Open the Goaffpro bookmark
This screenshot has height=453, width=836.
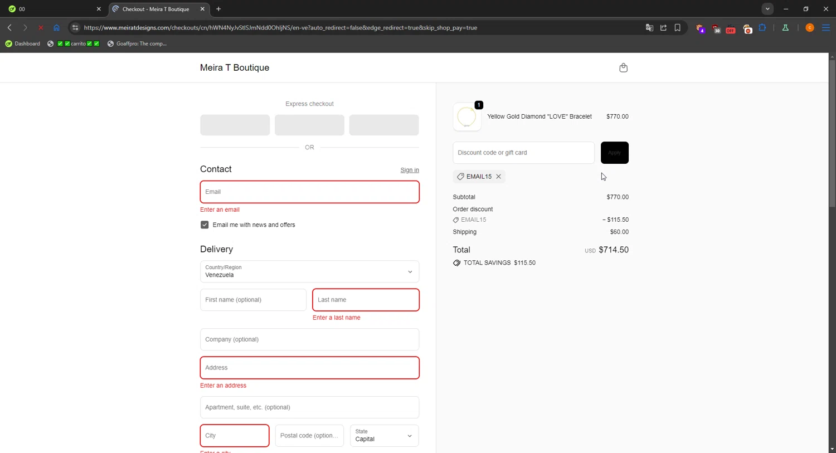pyautogui.click(x=137, y=43)
